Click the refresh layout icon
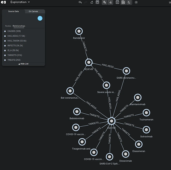 (97, 2)
